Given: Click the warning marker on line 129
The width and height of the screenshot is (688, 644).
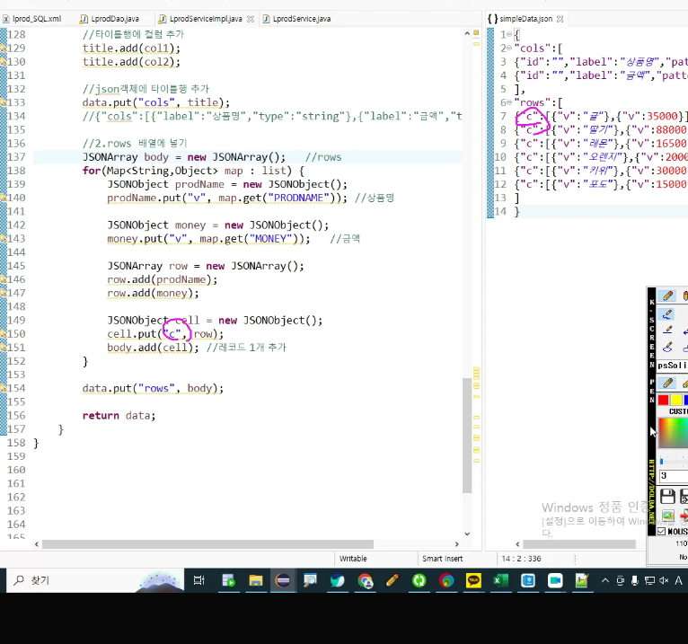Looking at the screenshot, I should coord(3,48).
